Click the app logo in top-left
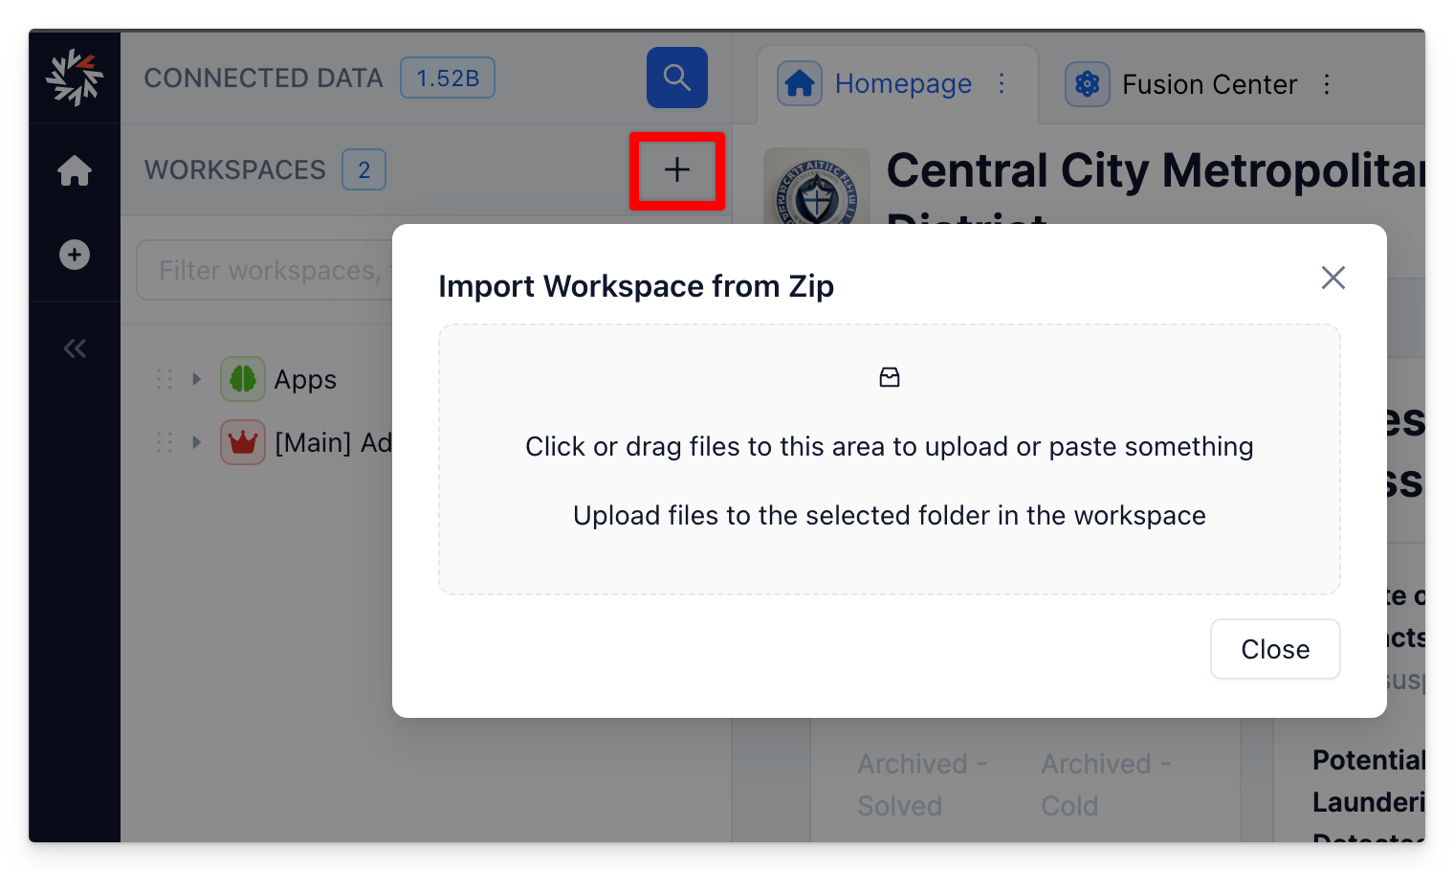This screenshot has height=871, width=1454. [75, 78]
